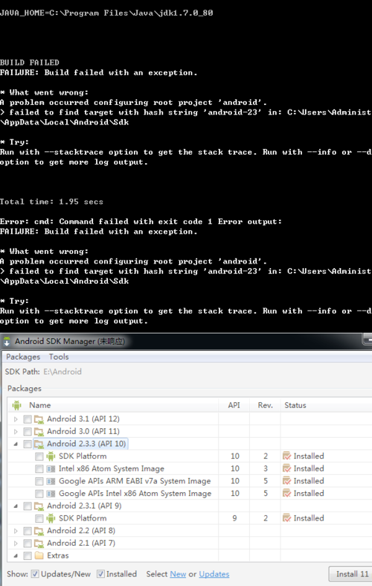Tick the Google APIs Intel x86 Atom checkbox
Screen dimensions: 372x586
pyautogui.click(x=39, y=494)
